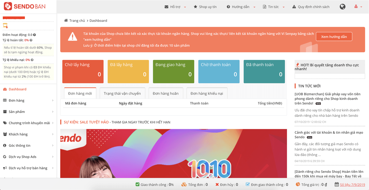Click the Đang giao hàng green card
This screenshot has width=369, height=190.
coord(174,72)
